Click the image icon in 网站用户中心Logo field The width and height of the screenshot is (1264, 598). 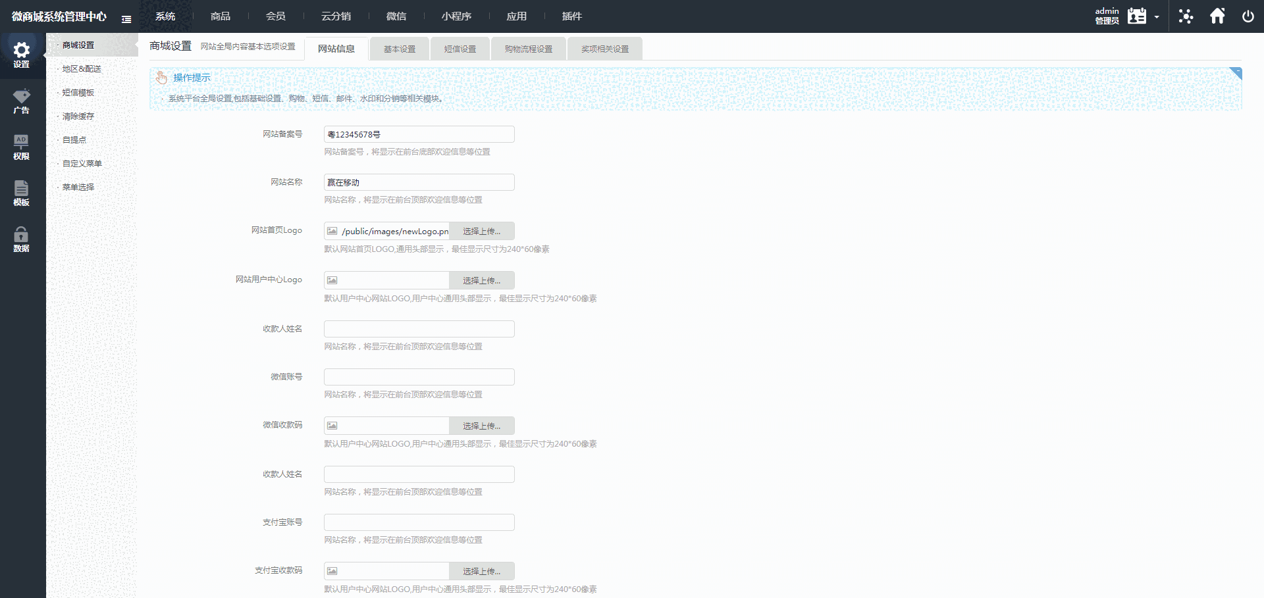(x=332, y=280)
